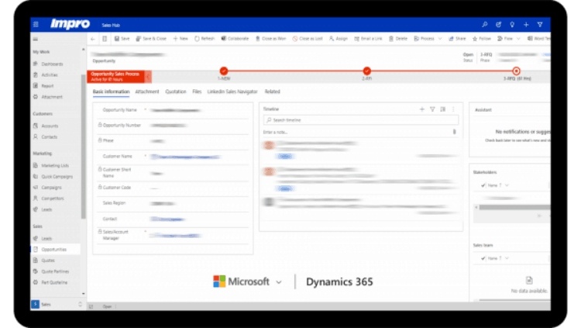The height and width of the screenshot is (328, 581).
Task: Expand the Flow command dropdown arrow
Action: [x=518, y=39]
